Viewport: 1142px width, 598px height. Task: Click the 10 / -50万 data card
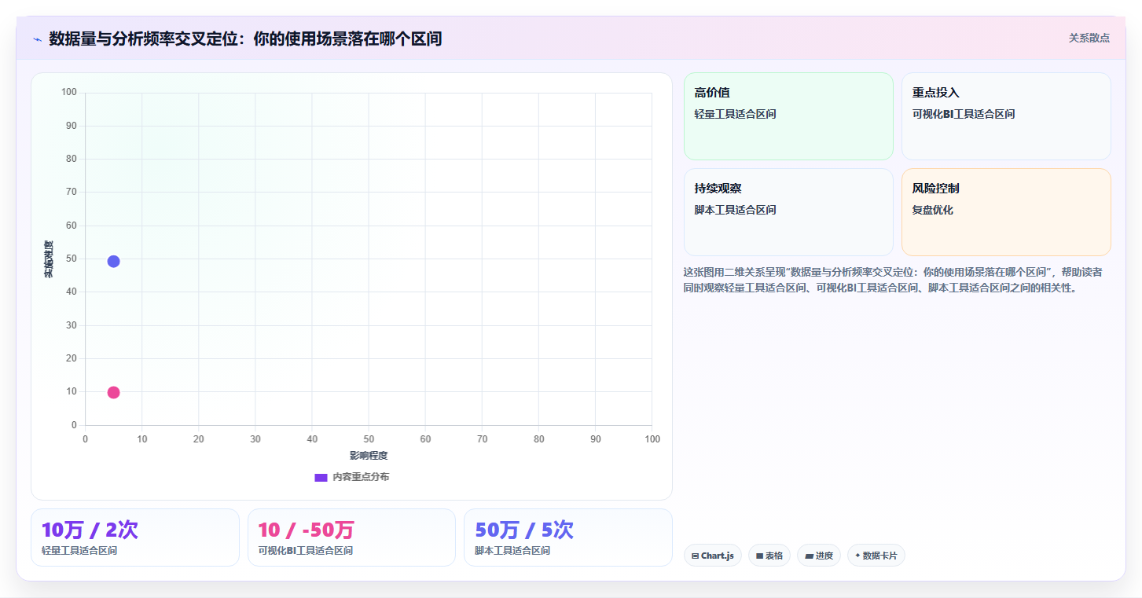click(x=351, y=537)
